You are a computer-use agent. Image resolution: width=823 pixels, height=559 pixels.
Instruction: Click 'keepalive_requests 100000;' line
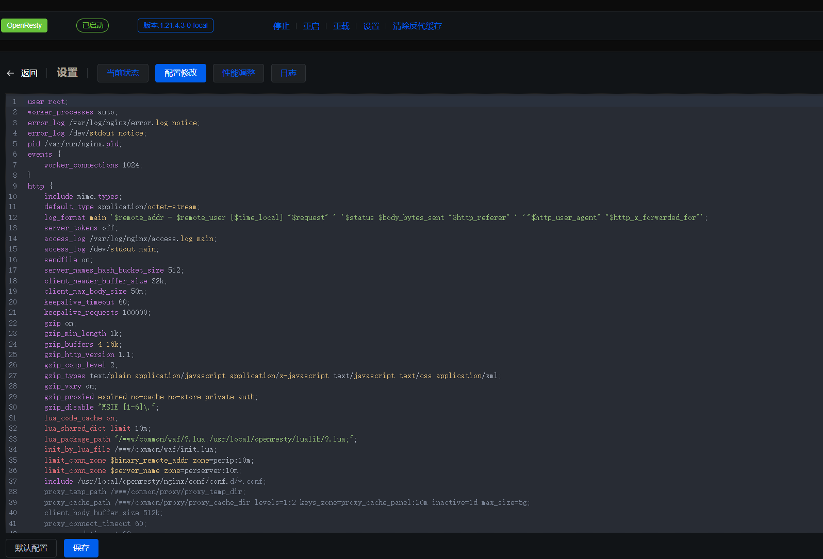[97, 312]
